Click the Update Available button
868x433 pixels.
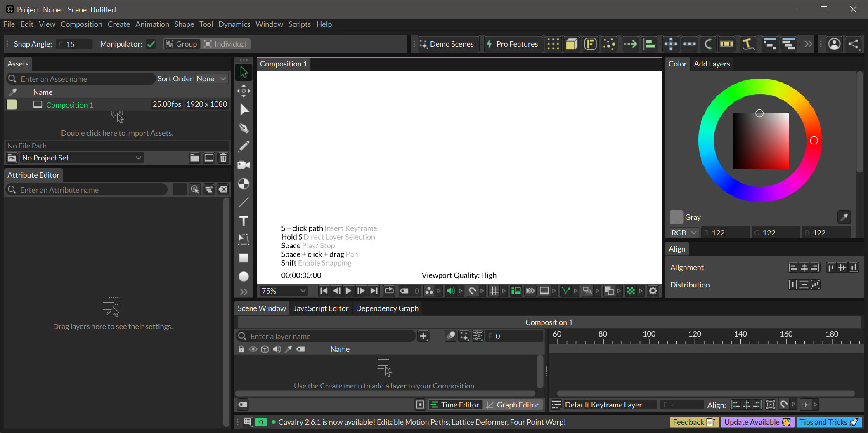[x=757, y=422]
